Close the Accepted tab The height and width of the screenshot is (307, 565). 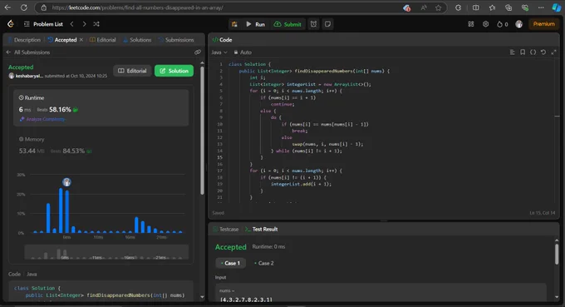pyautogui.click(x=81, y=40)
